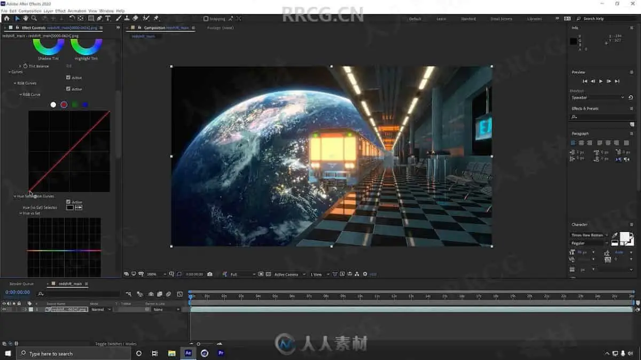The width and height of the screenshot is (641, 360).
Task: Select the Hand tool in the toolbar
Action: [x=25, y=18]
